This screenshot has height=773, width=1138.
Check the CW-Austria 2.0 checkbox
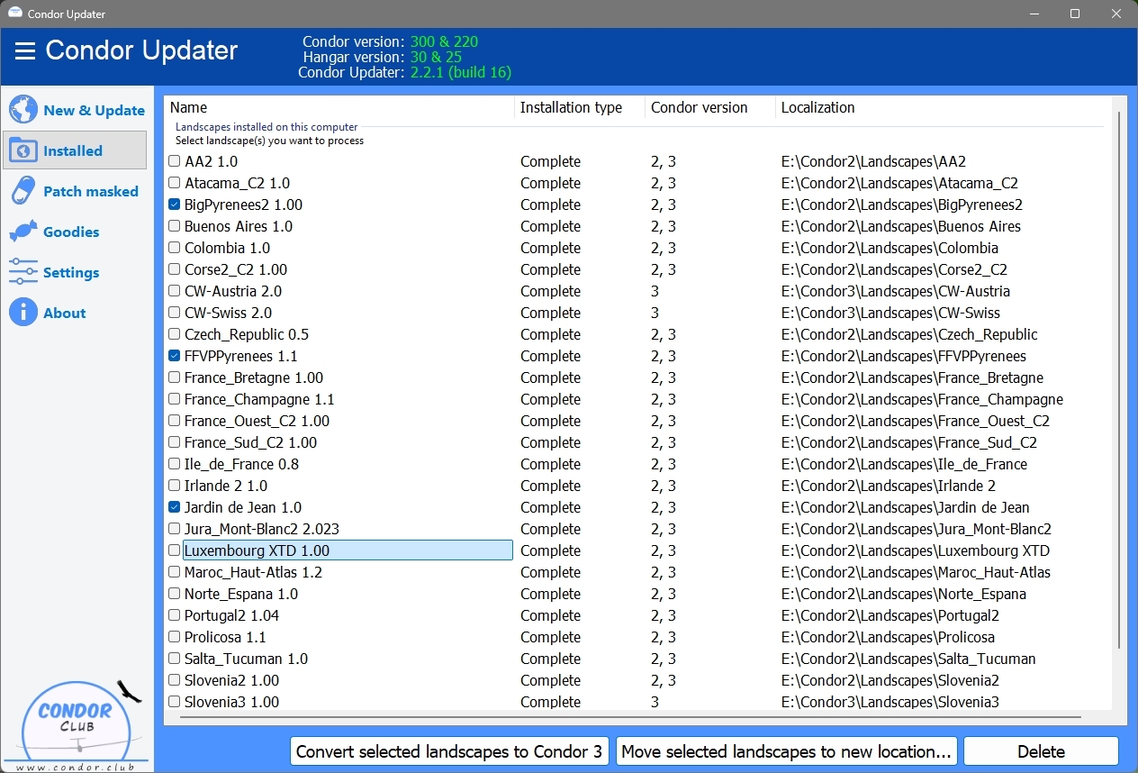(x=175, y=291)
